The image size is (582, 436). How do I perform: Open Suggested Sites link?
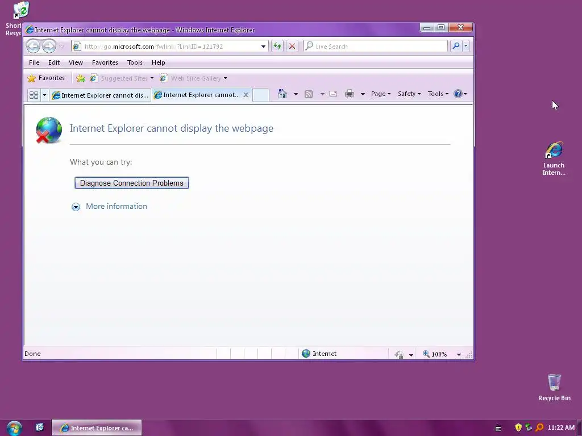tap(122, 78)
